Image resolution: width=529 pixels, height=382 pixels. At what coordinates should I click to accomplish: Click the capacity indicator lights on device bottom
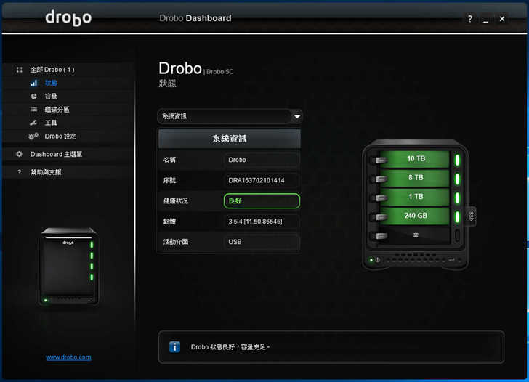tap(416, 260)
